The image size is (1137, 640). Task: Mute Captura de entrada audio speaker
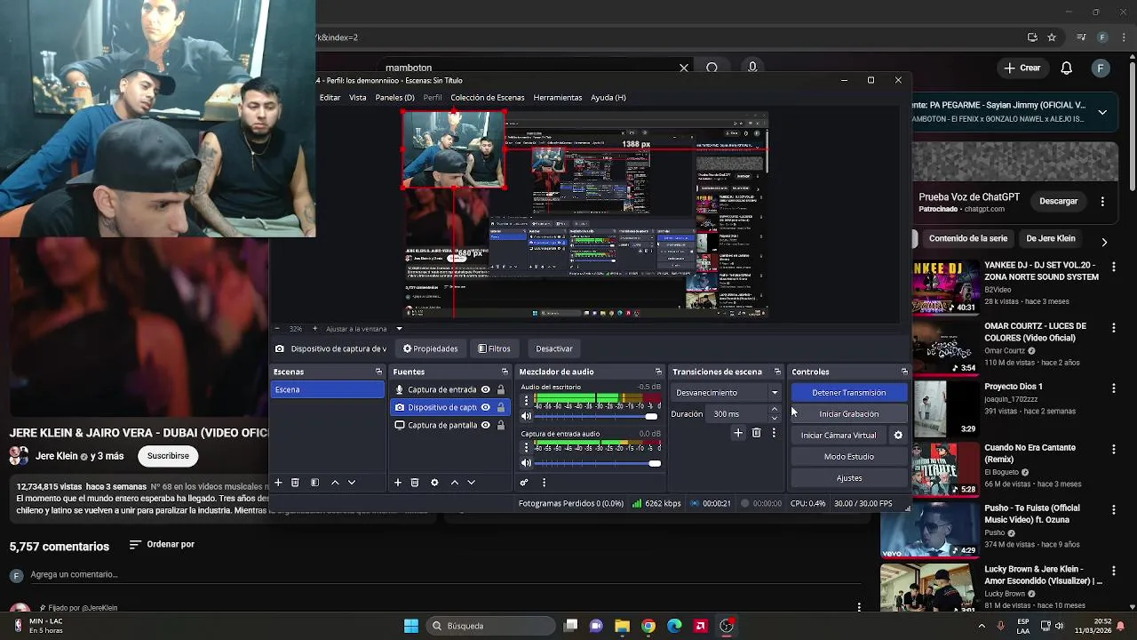point(526,463)
